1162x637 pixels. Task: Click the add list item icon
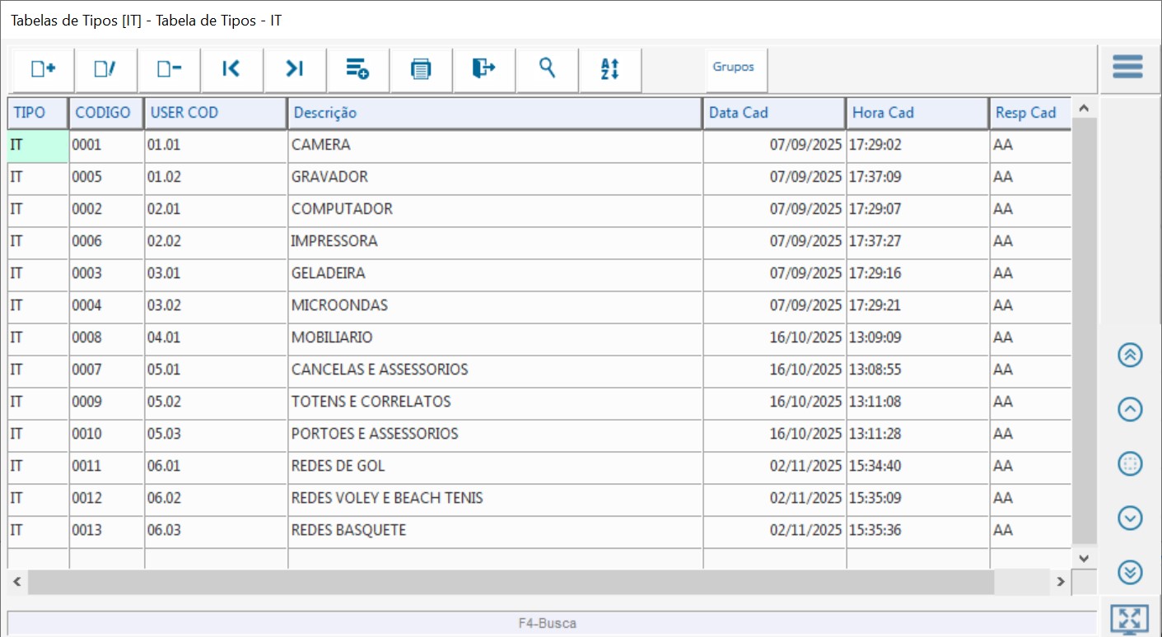pos(357,69)
